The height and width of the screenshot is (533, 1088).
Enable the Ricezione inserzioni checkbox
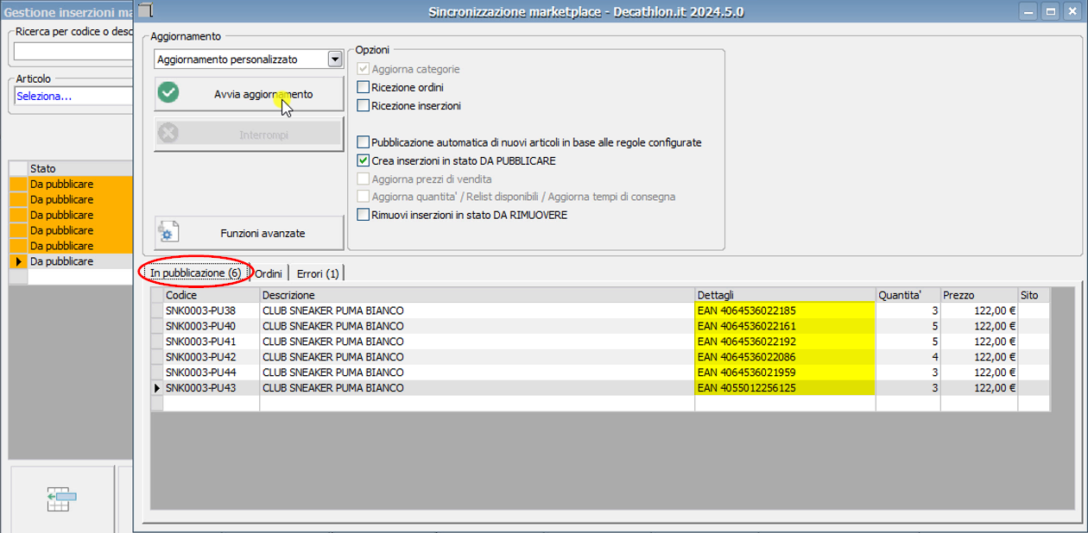(x=364, y=106)
